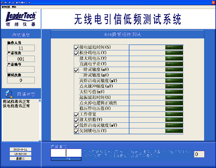This screenshot has height=168, width=216.
Task: Click the network status computer icon
Action: tap(9, 94)
